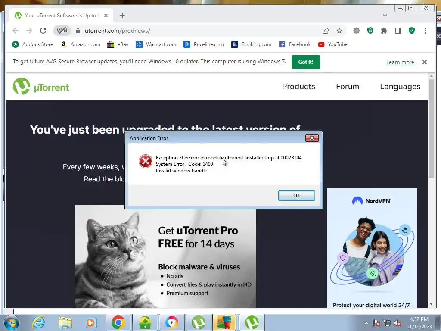The width and height of the screenshot is (441, 331).
Task: Open the green shield lock privacy icon
Action: click(370, 31)
